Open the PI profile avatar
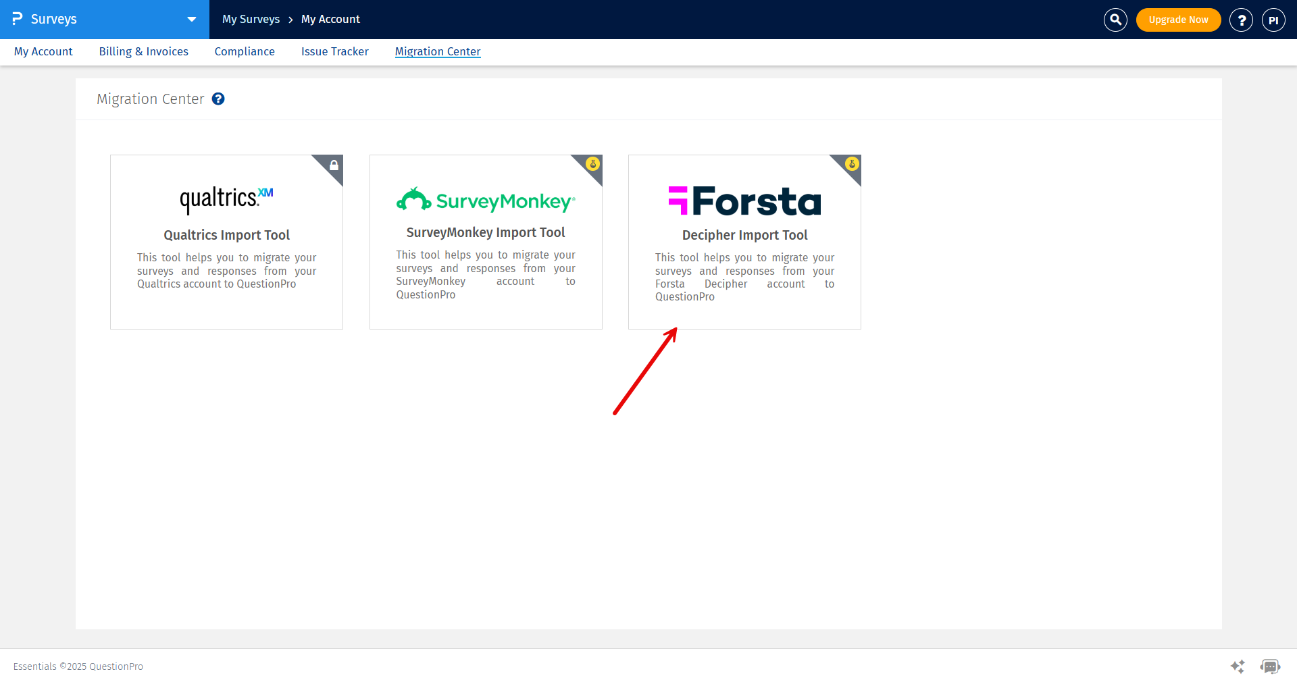Screen dimensions: 1297x684 click(1273, 20)
